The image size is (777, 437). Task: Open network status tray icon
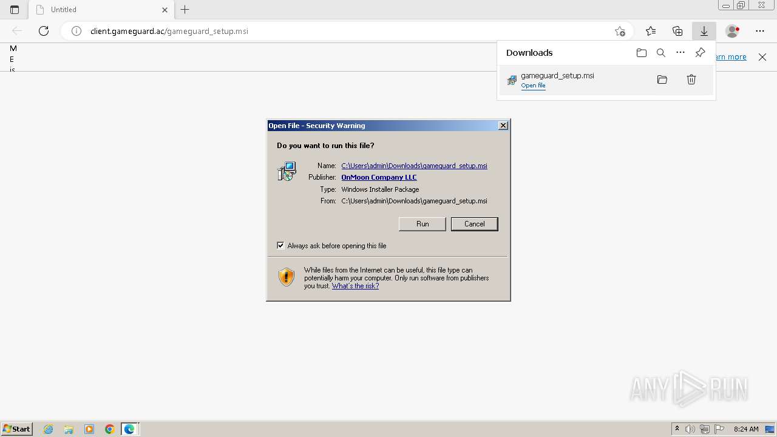(705, 429)
